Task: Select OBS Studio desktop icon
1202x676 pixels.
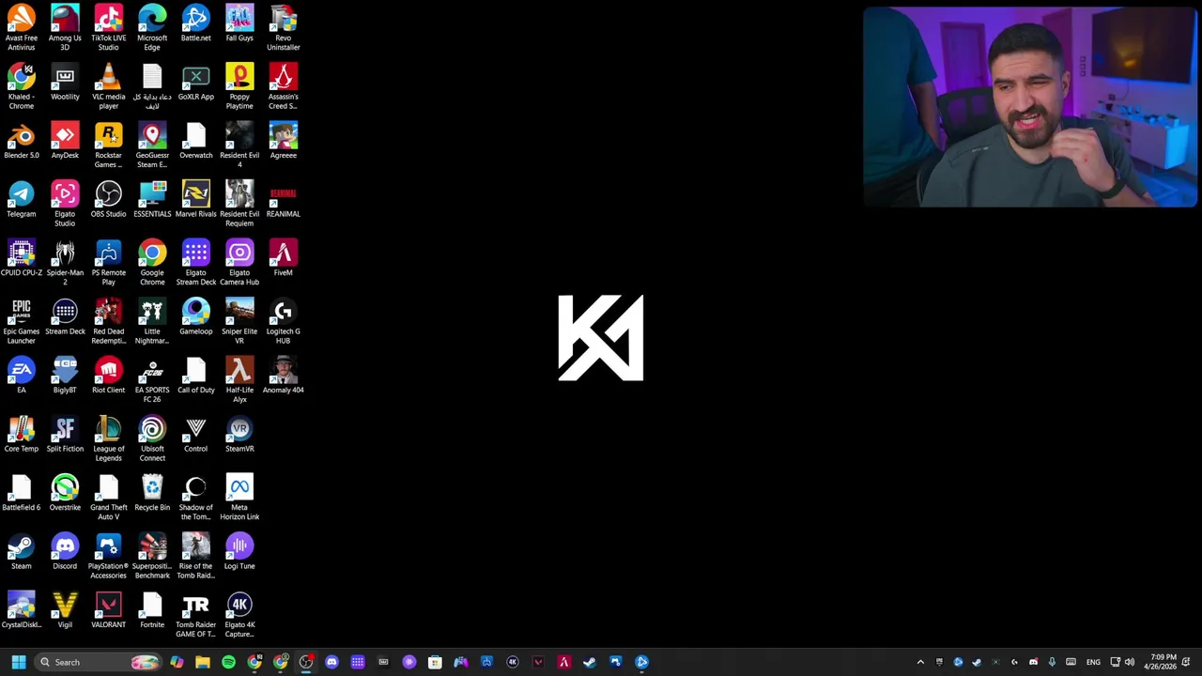Action: pyautogui.click(x=108, y=200)
